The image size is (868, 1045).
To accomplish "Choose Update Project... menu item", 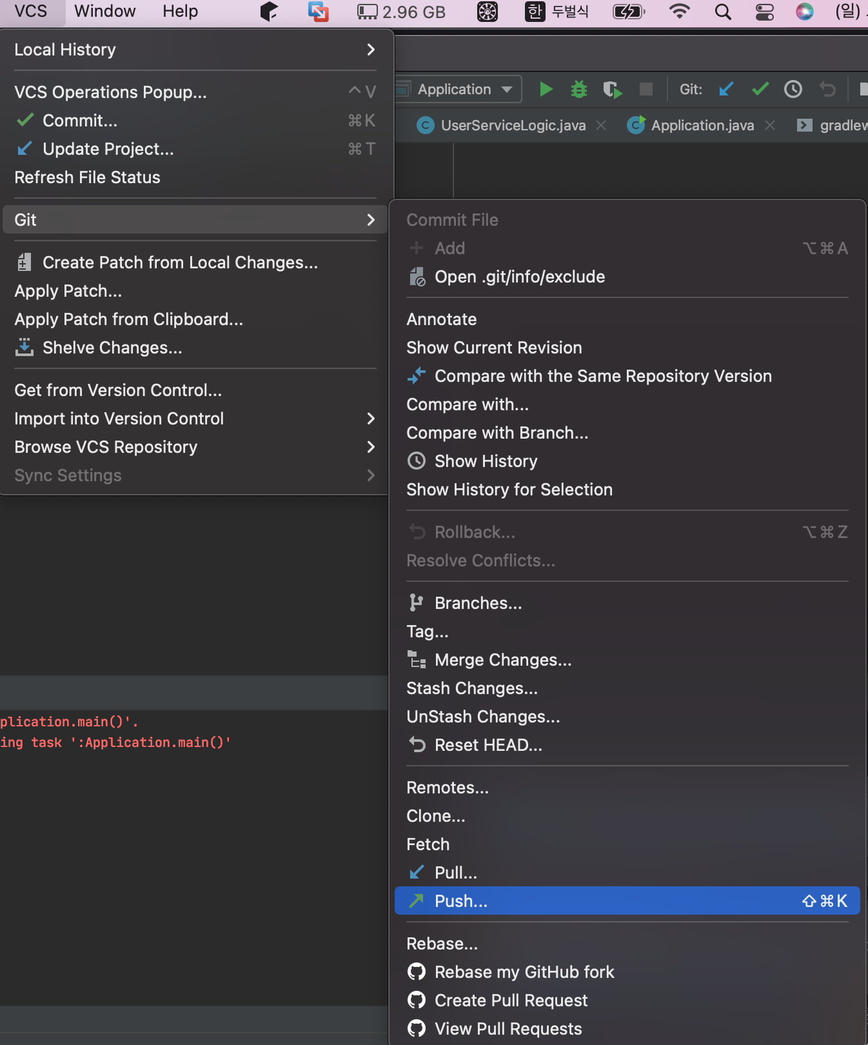I will click(x=194, y=149).
